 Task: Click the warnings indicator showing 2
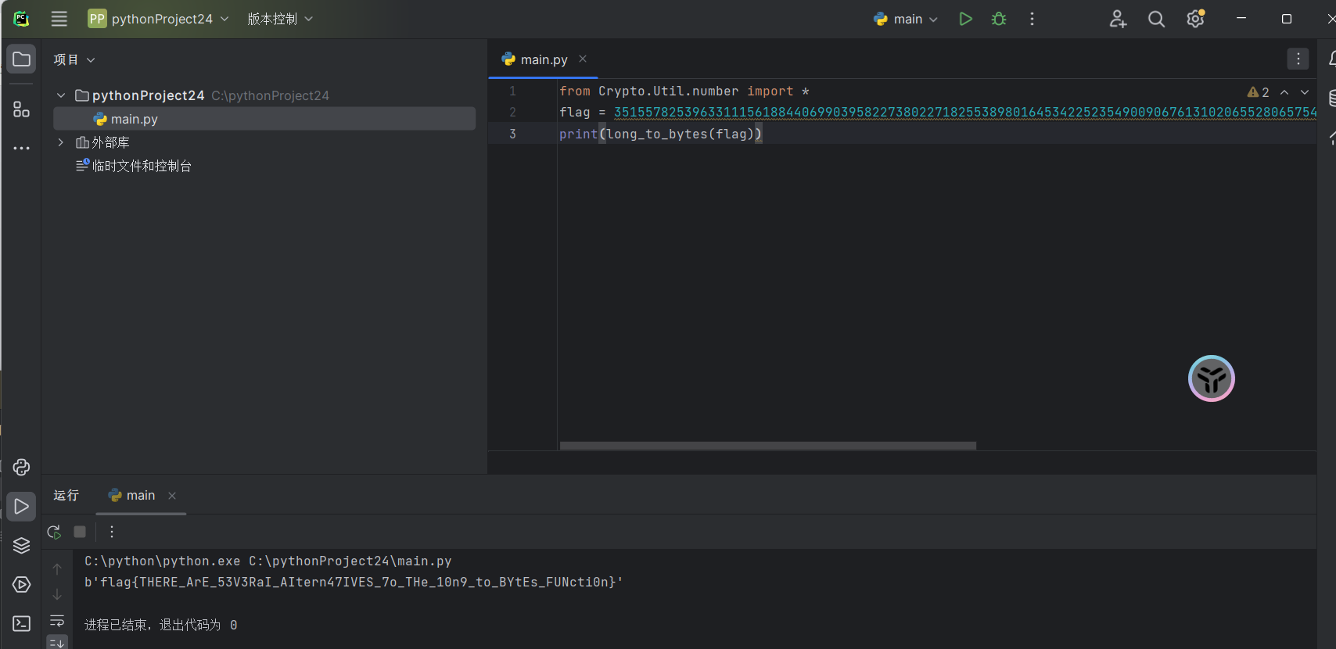1258,92
